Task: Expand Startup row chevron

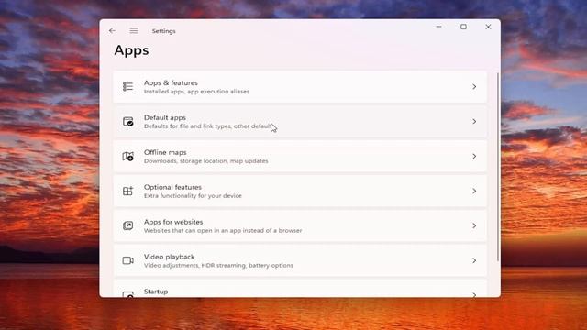Action: [474, 295]
